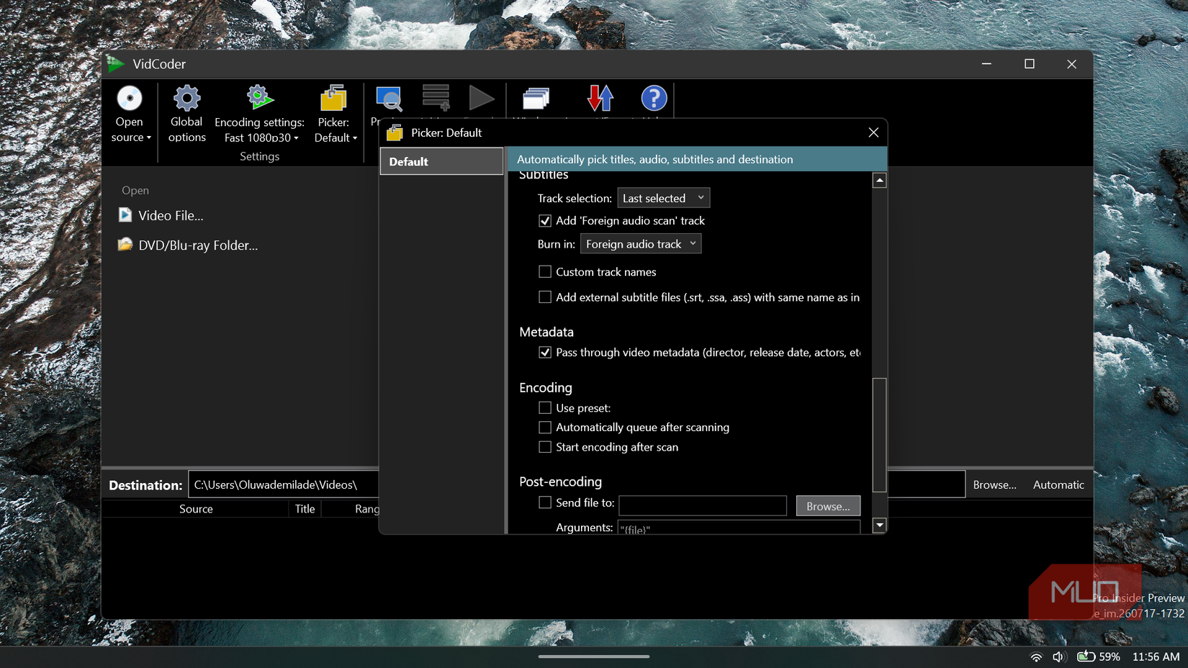Click the Picker scrollbar thumb

pyautogui.click(x=879, y=435)
